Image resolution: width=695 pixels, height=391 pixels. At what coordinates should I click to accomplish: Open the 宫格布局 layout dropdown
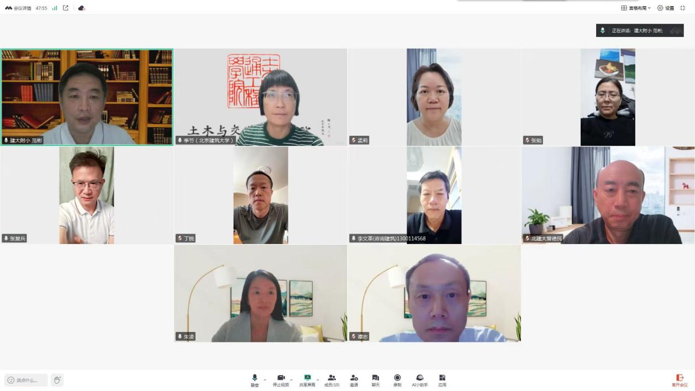(636, 8)
